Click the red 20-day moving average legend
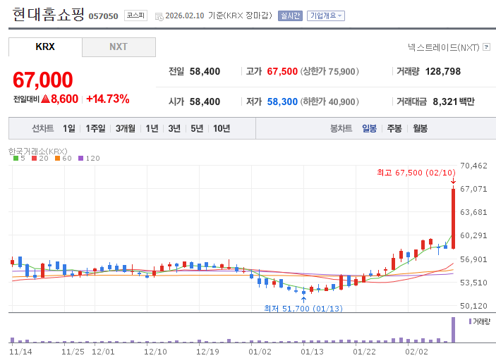 coord(40,159)
